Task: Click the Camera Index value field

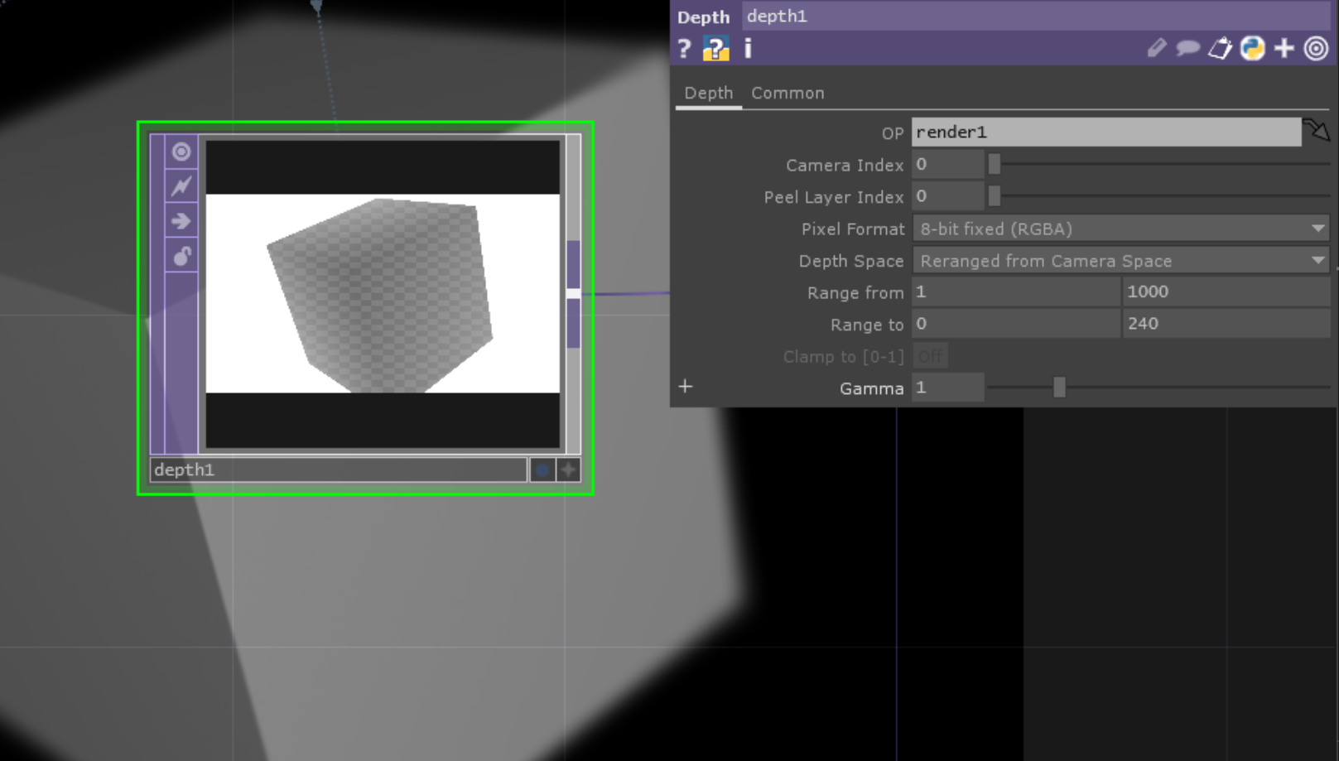Action: (947, 164)
